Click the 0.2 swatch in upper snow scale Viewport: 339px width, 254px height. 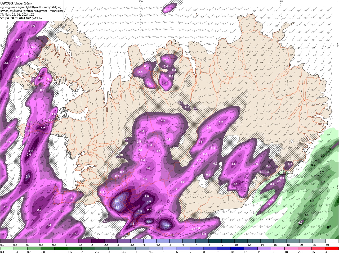click(7, 241)
